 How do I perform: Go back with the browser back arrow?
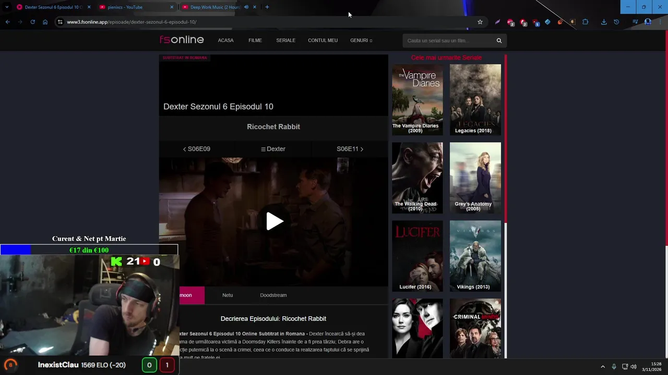pyautogui.click(x=7, y=22)
